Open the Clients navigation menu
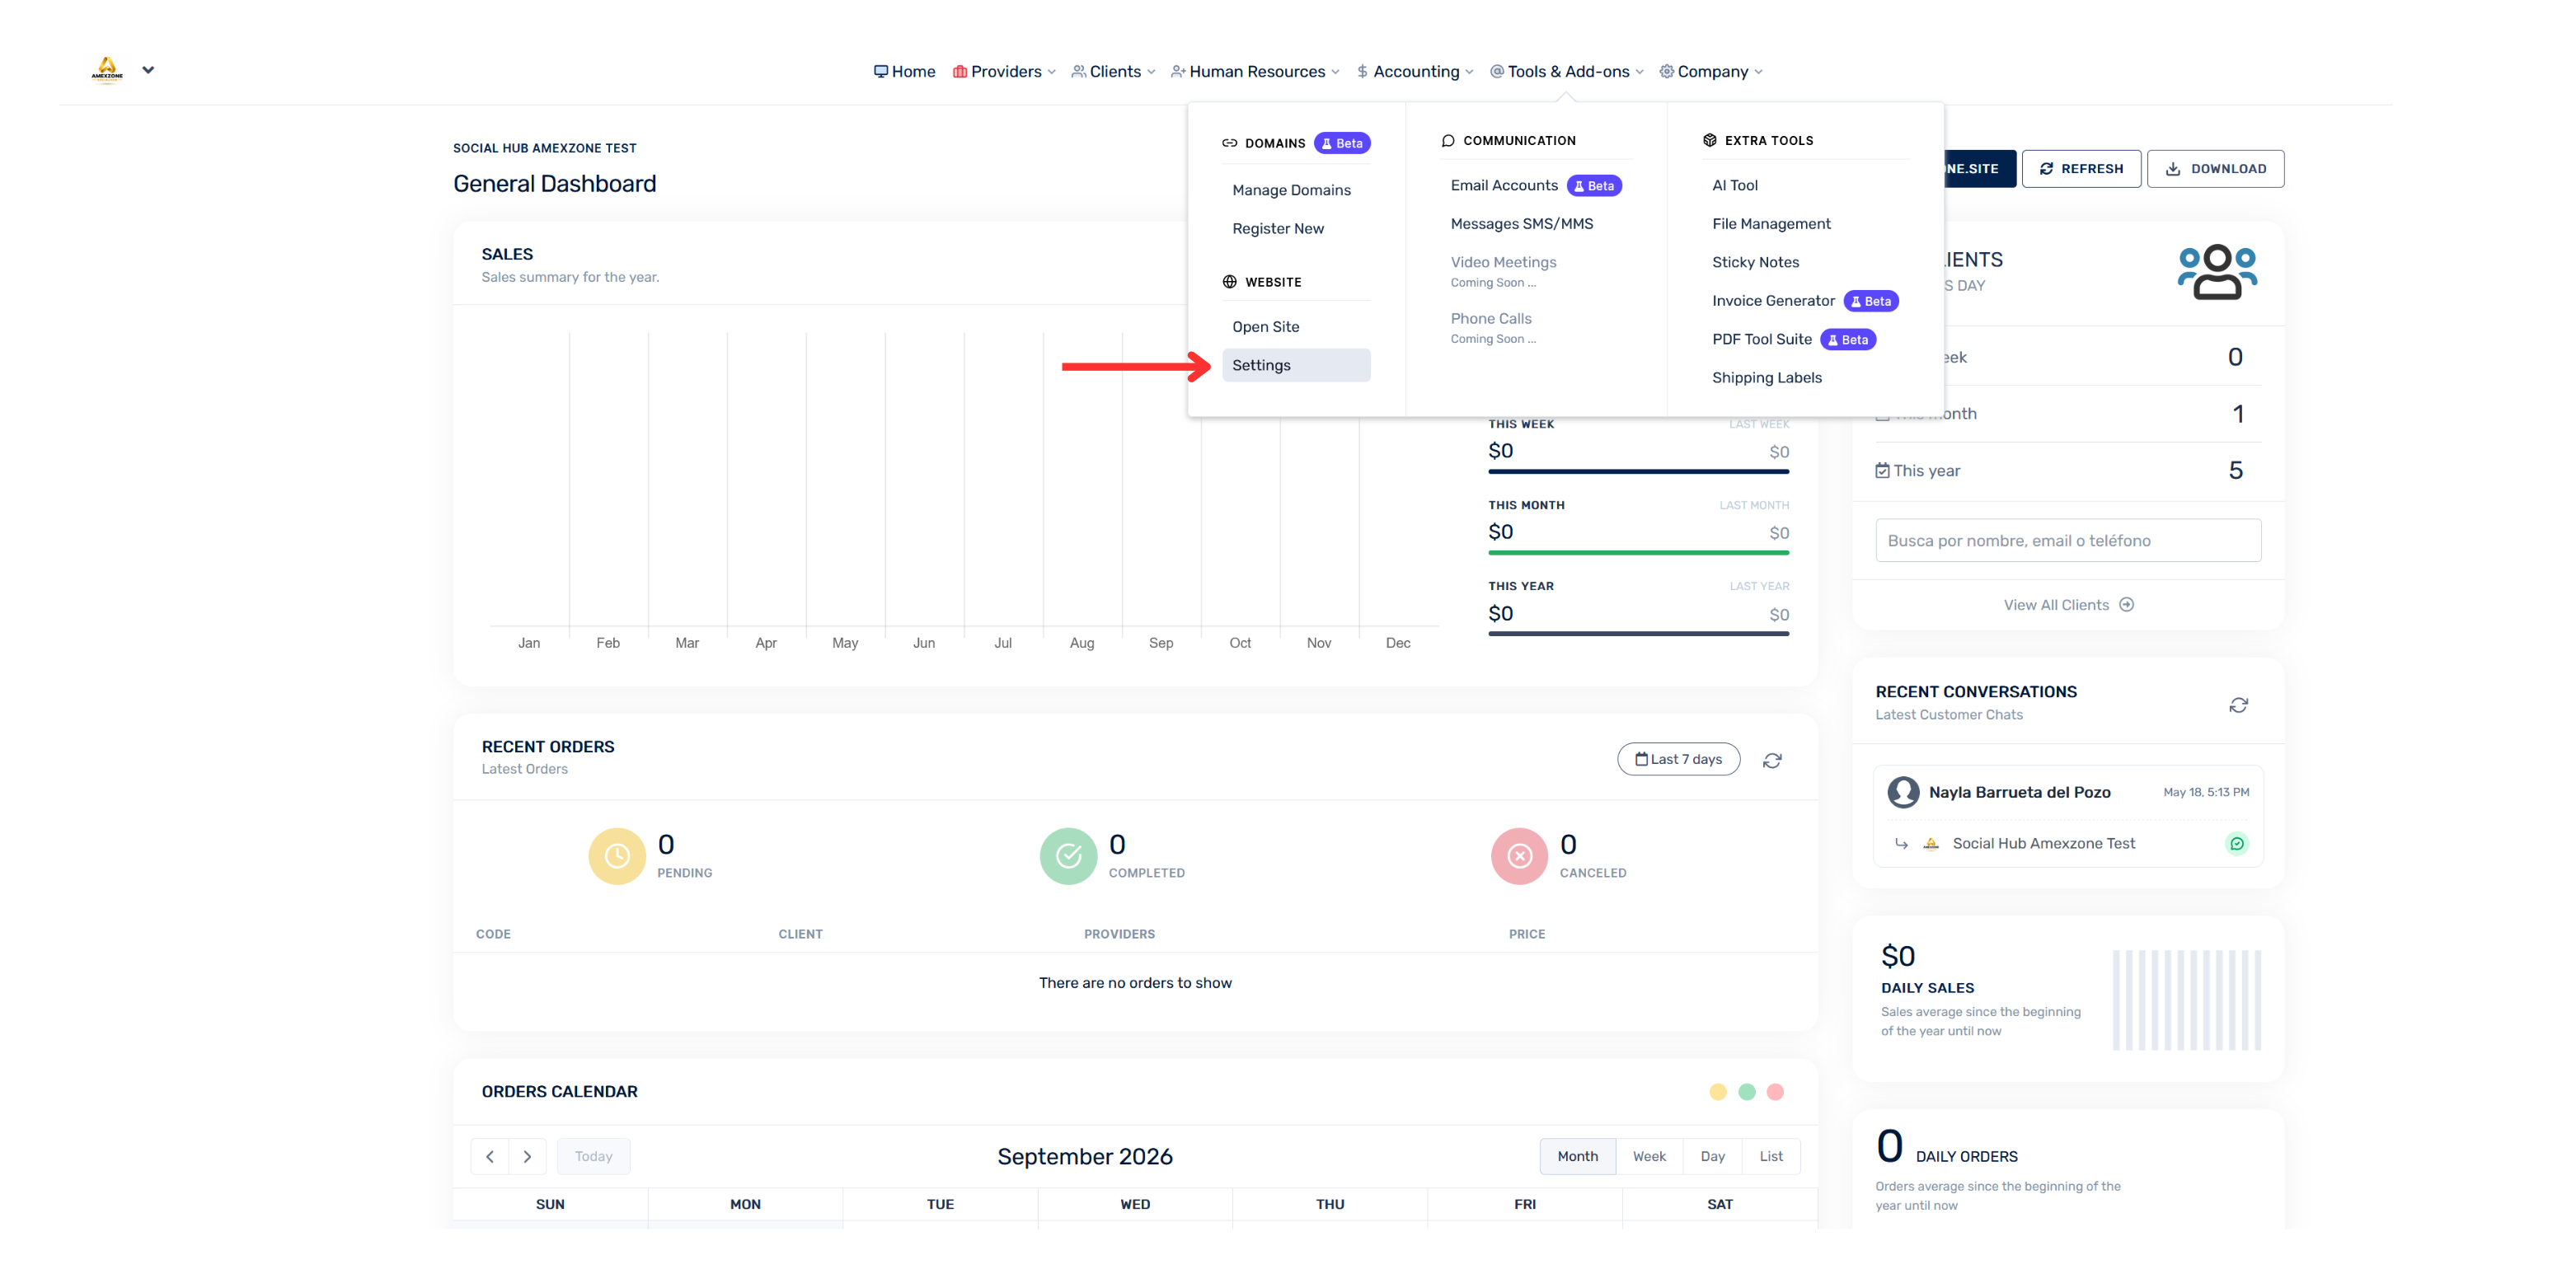Viewport: 2576px width, 1288px height. tap(1113, 72)
